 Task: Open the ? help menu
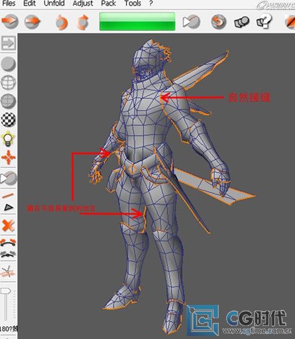point(151,3)
